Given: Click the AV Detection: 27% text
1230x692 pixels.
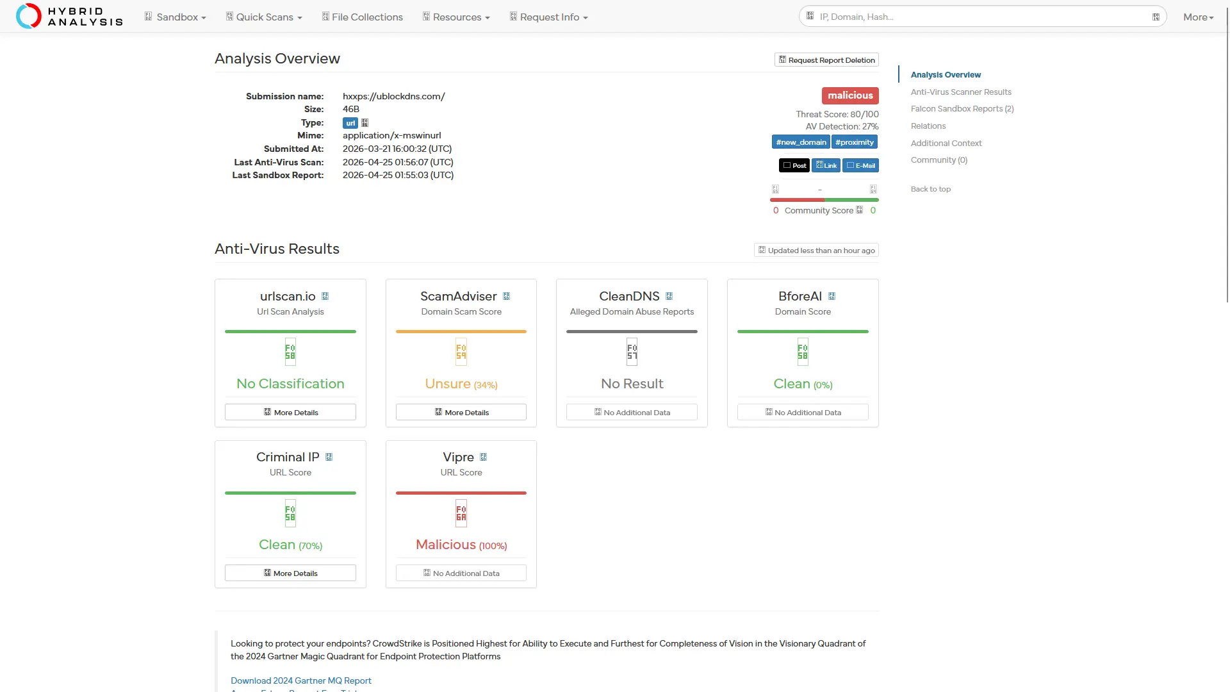Looking at the screenshot, I should [842, 126].
